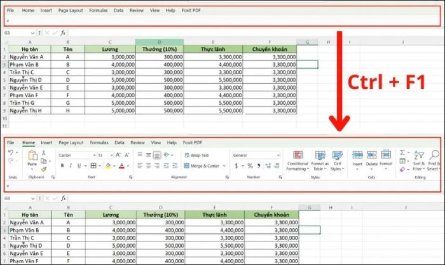
Task: Toggle Top Align in Alignment group
Action: coord(140,154)
